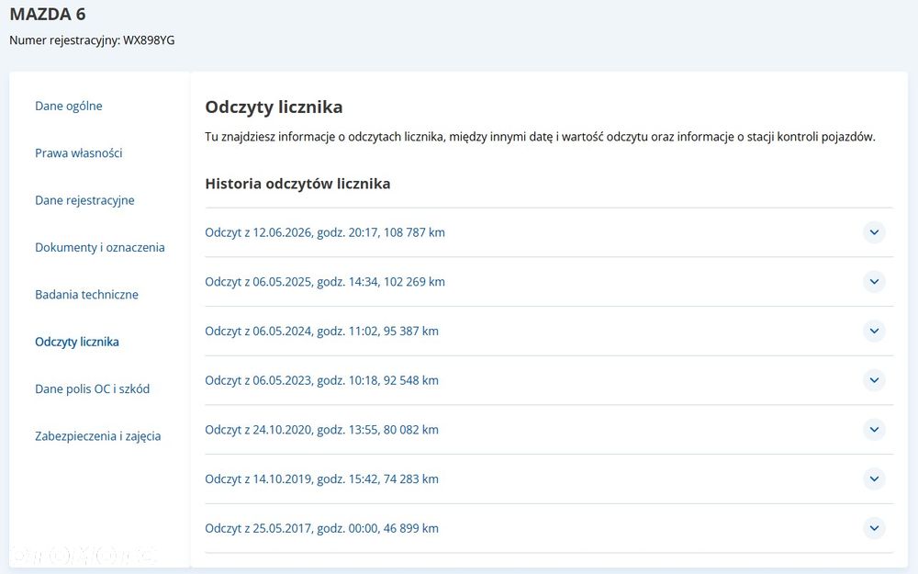Expand the 06.05.2023 reading chevron

coord(874,380)
